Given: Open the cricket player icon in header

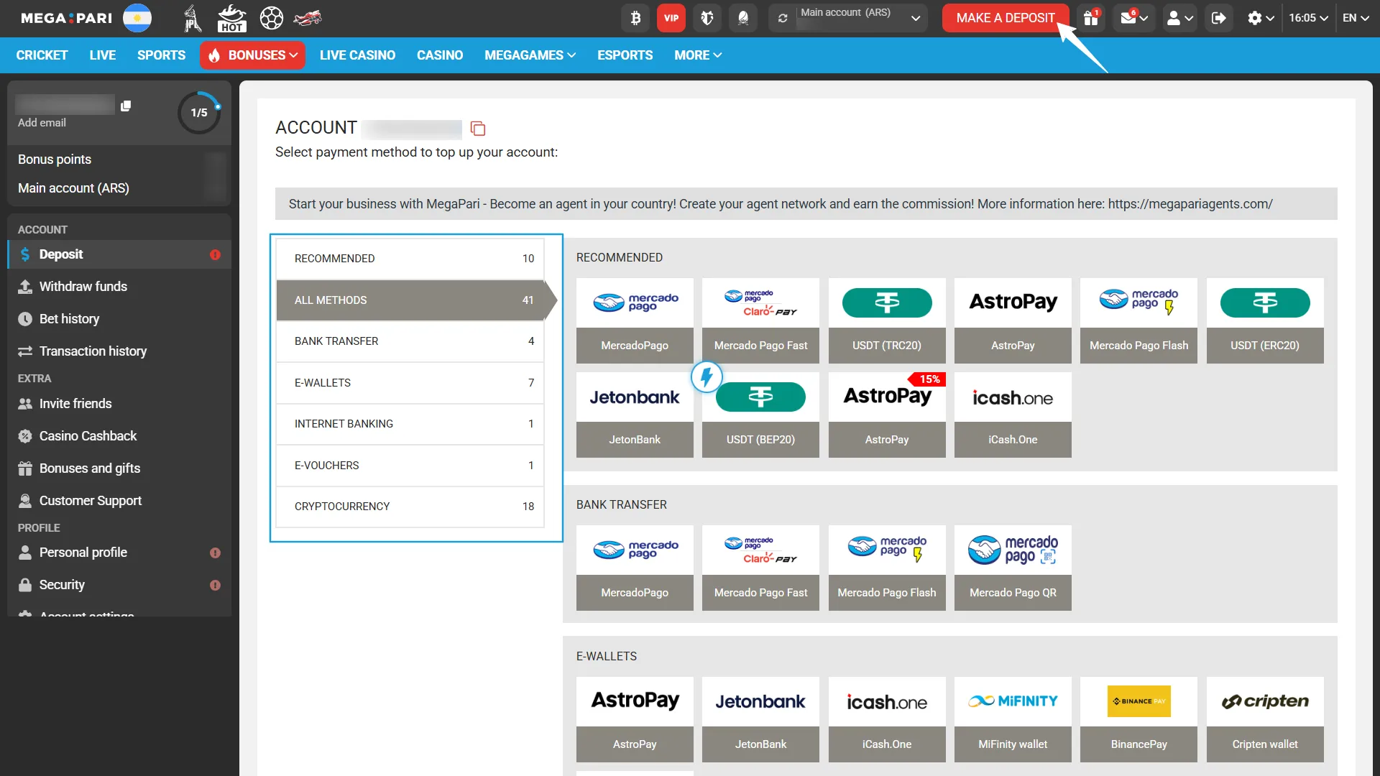Looking at the screenshot, I should tap(192, 18).
